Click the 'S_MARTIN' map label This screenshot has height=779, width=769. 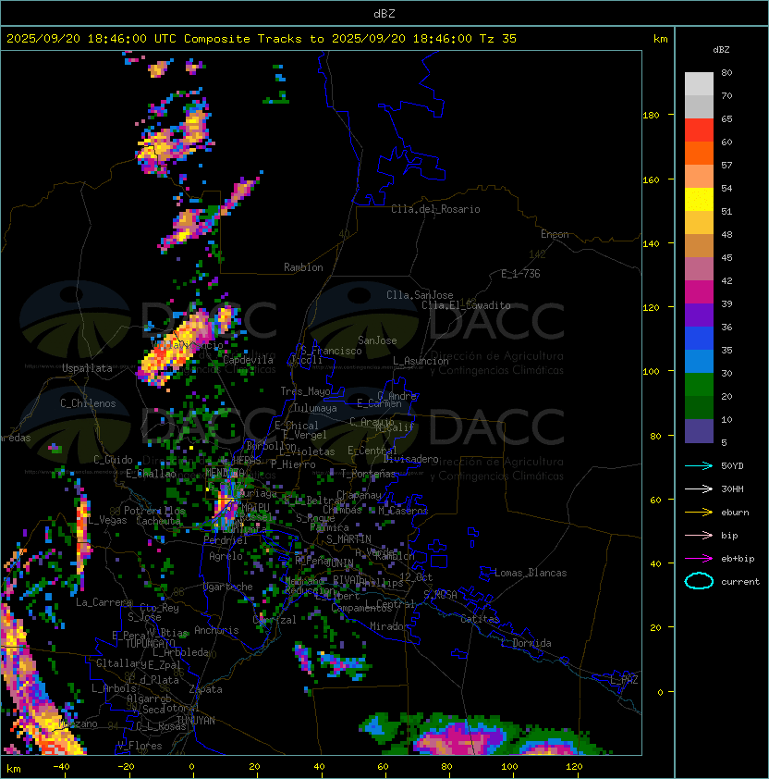point(348,539)
